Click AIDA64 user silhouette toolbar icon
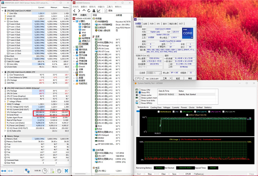This screenshot has width=258, height=176. coord(94,11)
